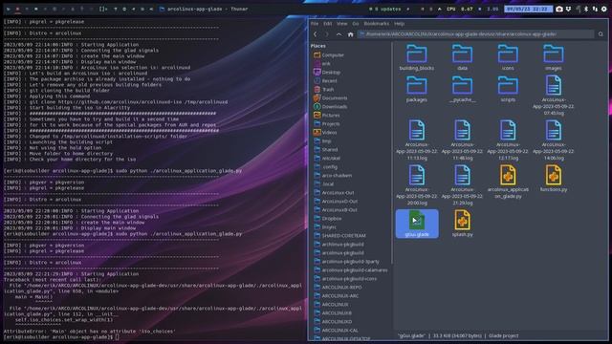Viewport: 612px width, 344px height.
Task: Select the ArcoLinux-App 20:00 log file
Action: [x=417, y=184]
